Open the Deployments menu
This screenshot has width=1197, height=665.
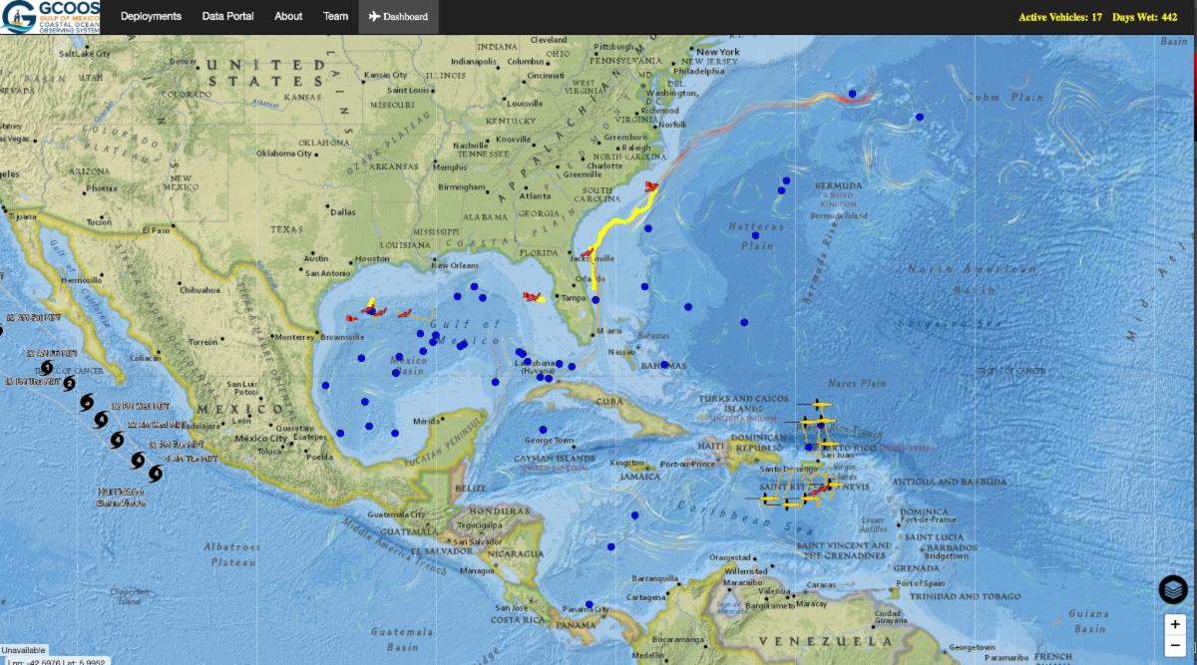coord(151,17)
